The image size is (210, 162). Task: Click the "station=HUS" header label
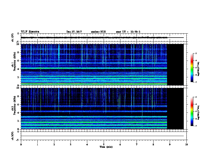point(98,32)
